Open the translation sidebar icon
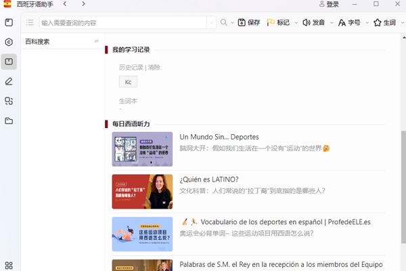This screenshot has width=406, height=271. coord(9,101)
